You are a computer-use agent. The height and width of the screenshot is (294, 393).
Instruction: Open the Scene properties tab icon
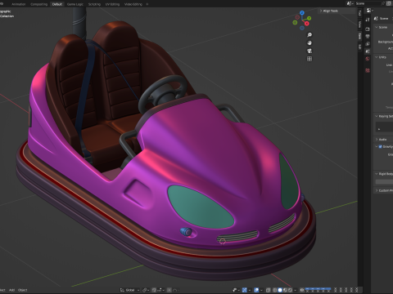(x=368, y=51)
